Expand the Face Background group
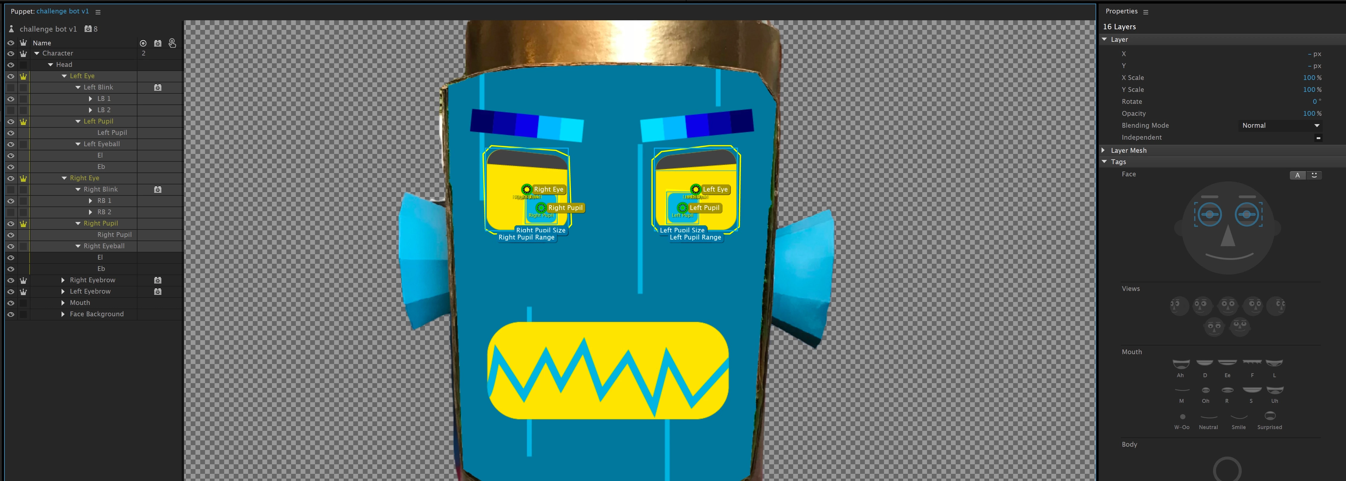This screenshot has width=1346, height=481. [63, 314]
